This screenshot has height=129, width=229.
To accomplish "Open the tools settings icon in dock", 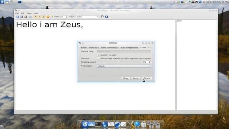I will point(130,124).
